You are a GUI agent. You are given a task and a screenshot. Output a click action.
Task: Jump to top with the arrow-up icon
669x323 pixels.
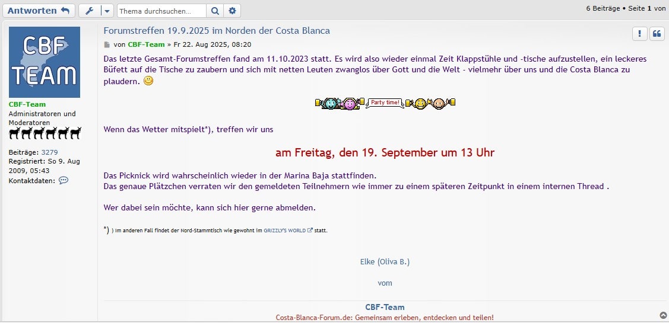click(663, 315)
